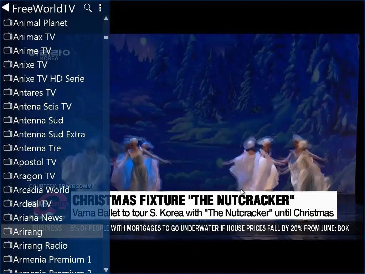This screenshot has height=274, width=365.
Task: Click the TV icon beside Anixe TV HD Serie
Action: tap(8, 78)
